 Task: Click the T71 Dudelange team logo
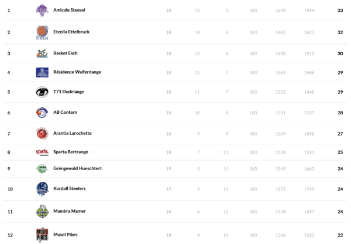(x=42, y=92)
